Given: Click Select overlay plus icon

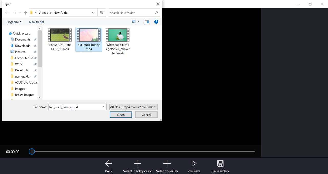Looking at the screenshot, I should tap(167, 164).
